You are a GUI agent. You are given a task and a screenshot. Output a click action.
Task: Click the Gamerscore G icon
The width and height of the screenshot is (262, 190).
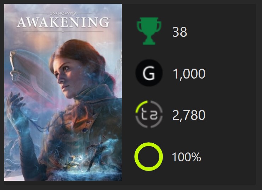(149, 74)
